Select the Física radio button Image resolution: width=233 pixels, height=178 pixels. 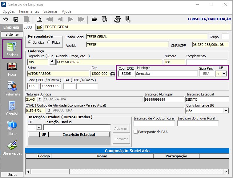pyautogui.click(x=49, y=42)
